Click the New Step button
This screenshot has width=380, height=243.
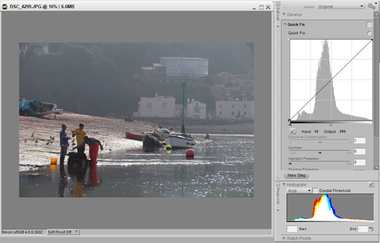pyautogui.click(x=296, y=175)
